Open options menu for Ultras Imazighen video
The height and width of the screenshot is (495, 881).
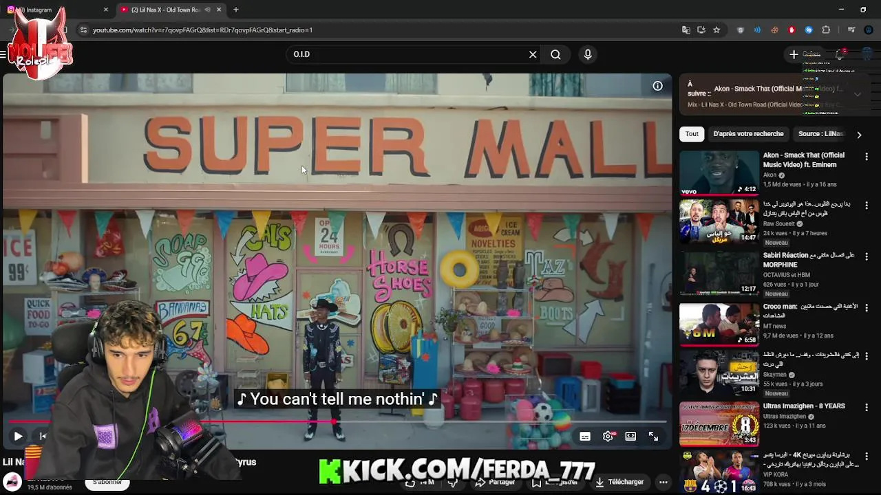click(867, 407)
